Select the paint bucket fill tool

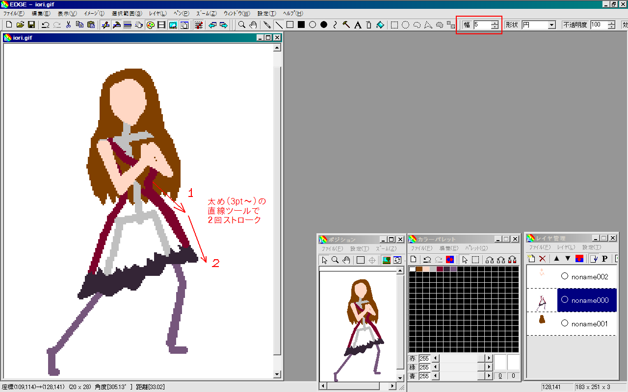tap(380, 25)
